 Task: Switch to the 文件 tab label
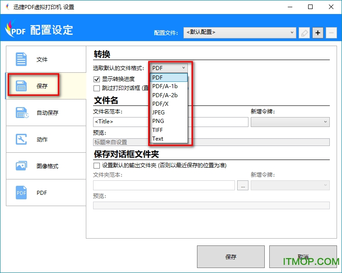click(x=42, y=59)
